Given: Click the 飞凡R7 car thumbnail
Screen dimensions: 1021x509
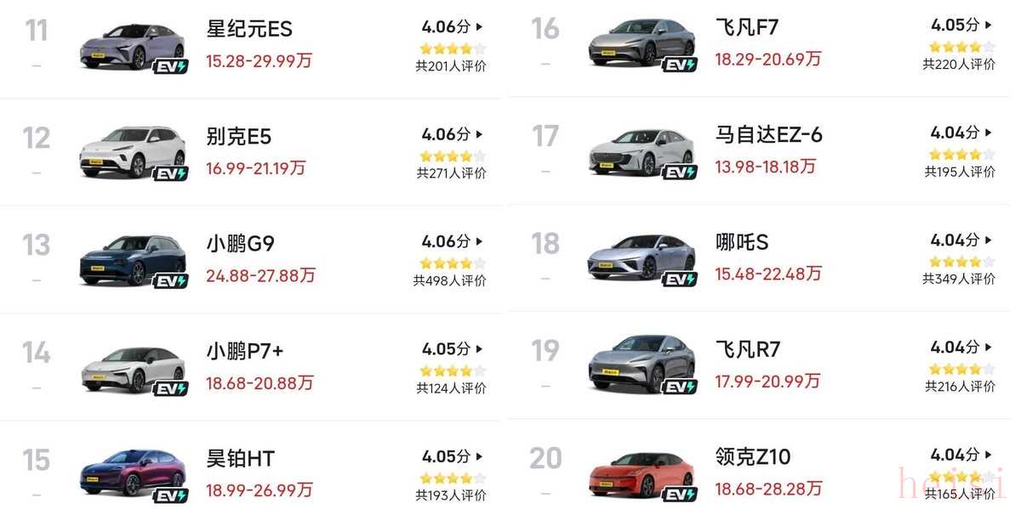Looking at the screenshot, I should click(642, 365).
